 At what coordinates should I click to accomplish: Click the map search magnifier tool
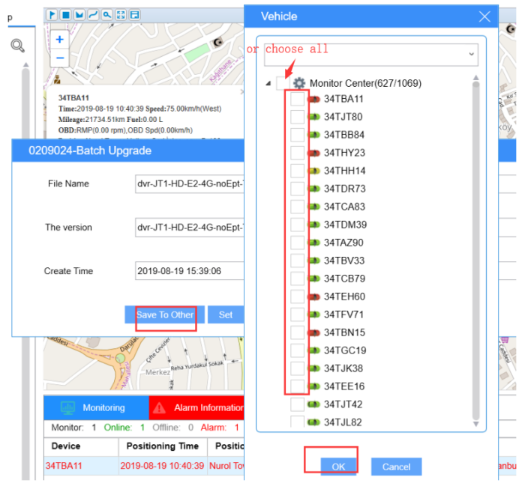point(106,15)
